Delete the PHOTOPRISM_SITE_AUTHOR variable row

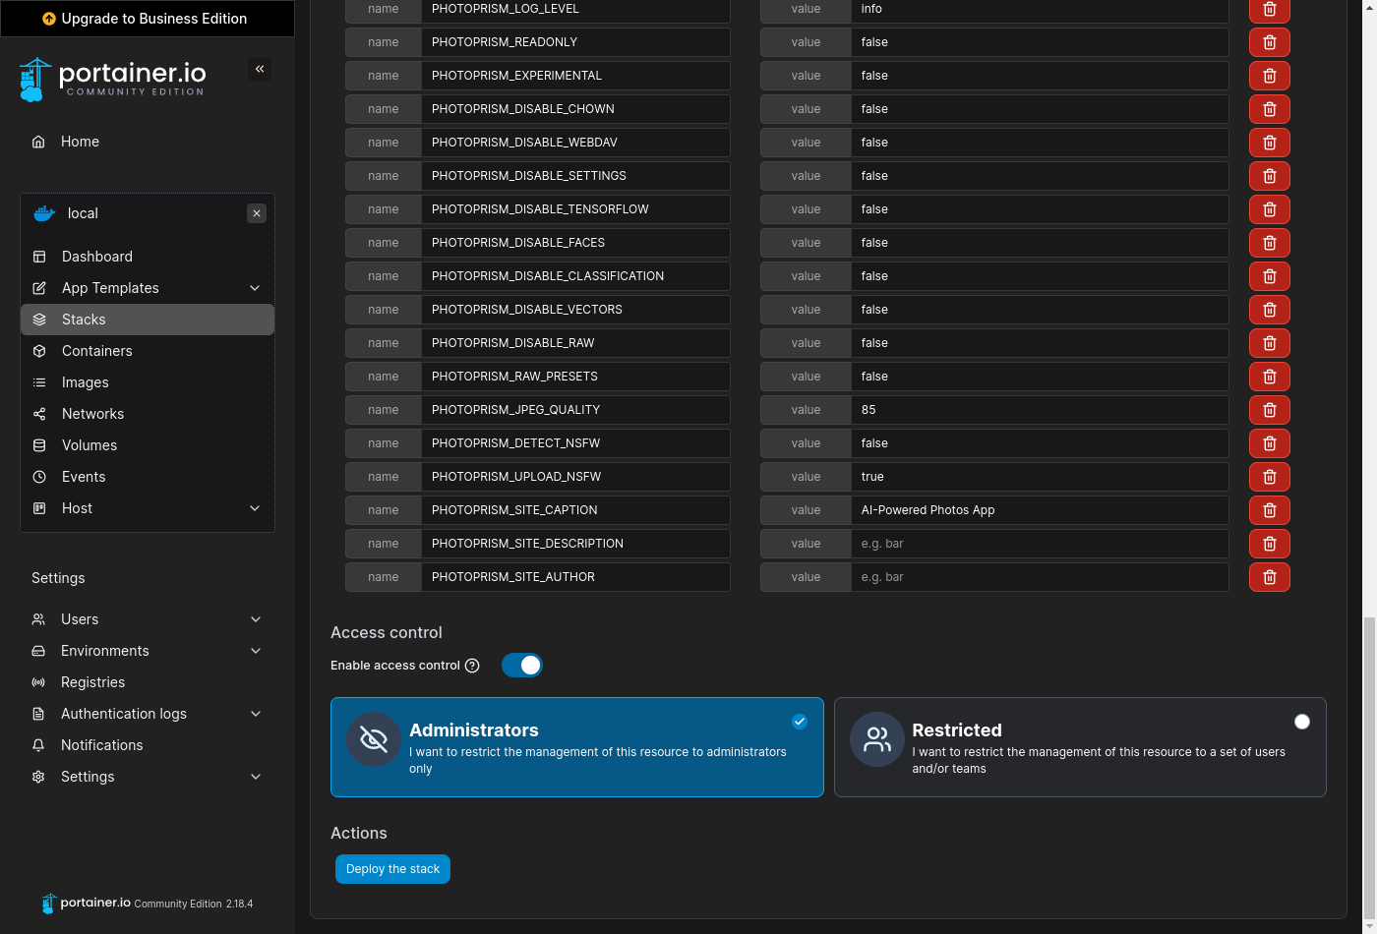1269,576
